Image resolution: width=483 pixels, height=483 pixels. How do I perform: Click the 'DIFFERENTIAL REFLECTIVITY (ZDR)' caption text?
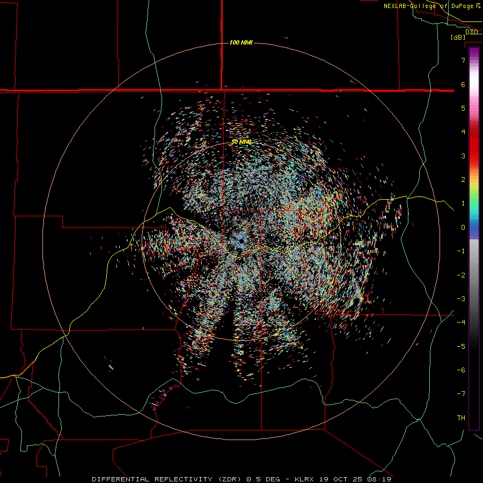tap(168, 479)
